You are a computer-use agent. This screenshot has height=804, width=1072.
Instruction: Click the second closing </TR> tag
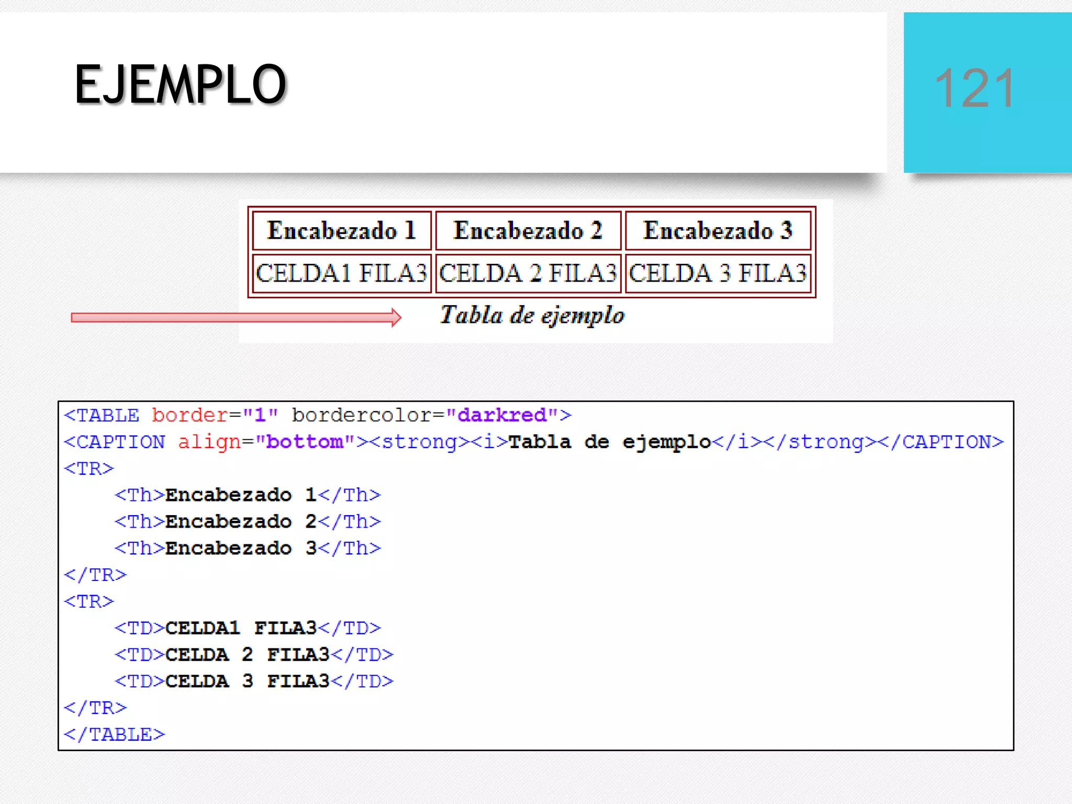point(95,708)
